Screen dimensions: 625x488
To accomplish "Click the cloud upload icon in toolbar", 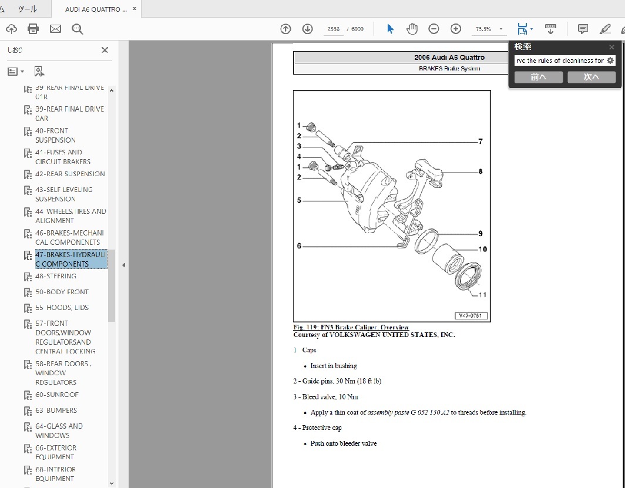I will pyautogui.click(x=11, y=29).
